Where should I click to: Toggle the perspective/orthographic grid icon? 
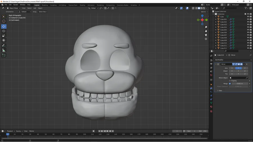pos(206,39)
